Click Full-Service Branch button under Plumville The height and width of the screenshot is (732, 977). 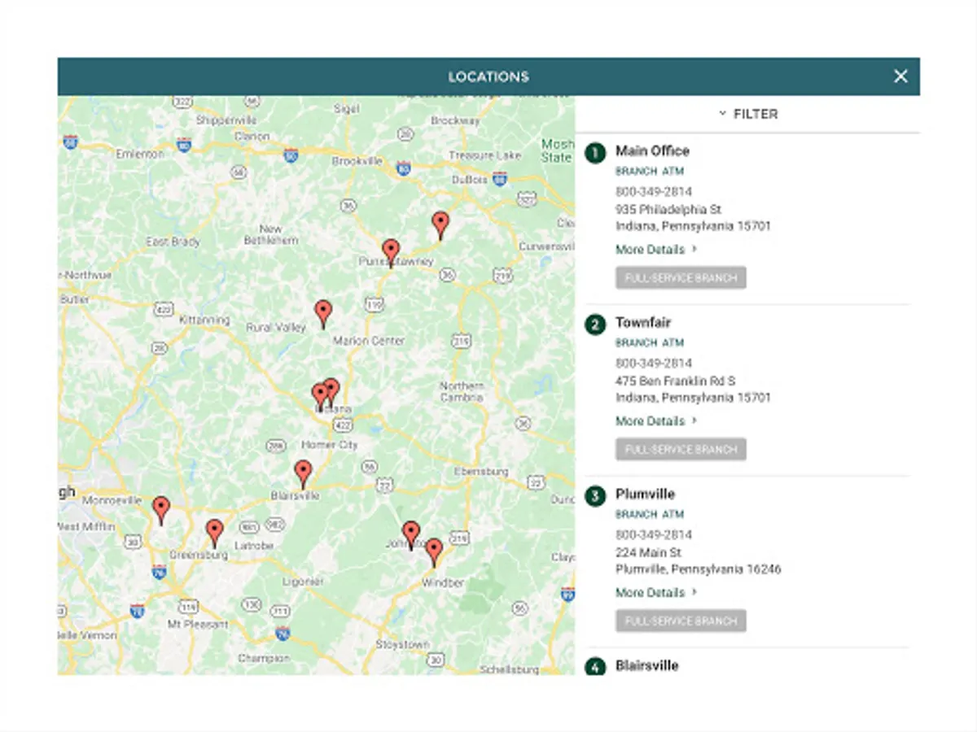[681, 621]
